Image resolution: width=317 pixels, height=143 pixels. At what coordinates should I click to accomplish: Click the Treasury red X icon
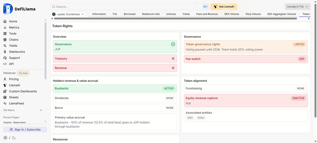(173, 58)
